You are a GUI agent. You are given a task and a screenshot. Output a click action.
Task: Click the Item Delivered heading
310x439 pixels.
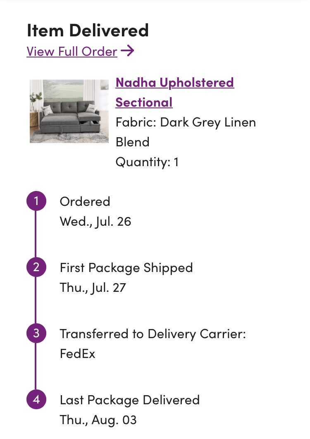88,30
